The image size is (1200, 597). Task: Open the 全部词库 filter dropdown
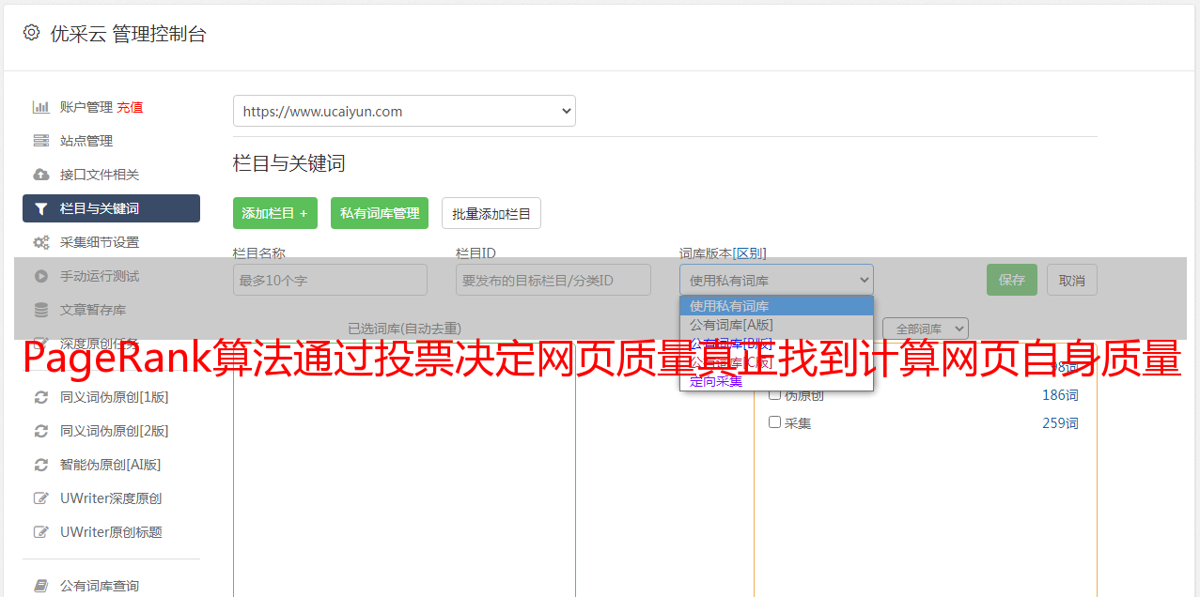(926, 329)
